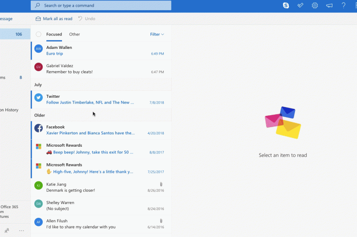
Task: Open the High-five Johnny rewards email
Action: 101,169
